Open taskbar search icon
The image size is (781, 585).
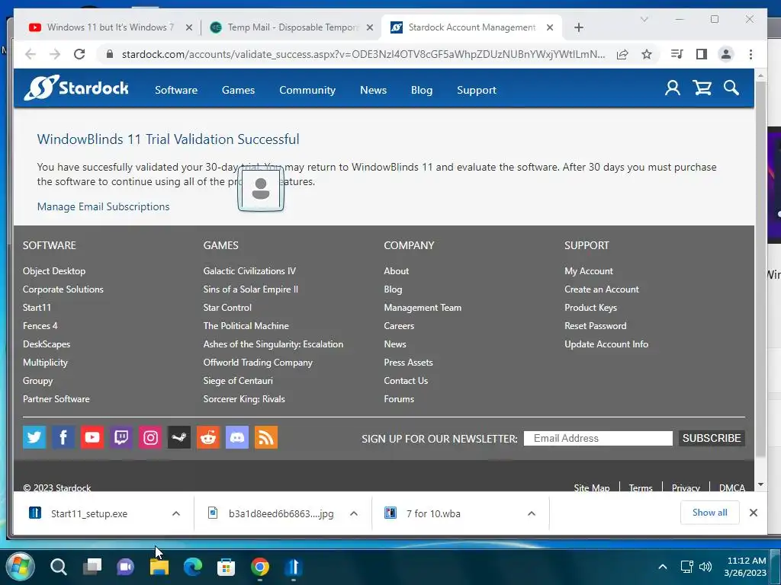pyautogui.click(x=58, y=567)
